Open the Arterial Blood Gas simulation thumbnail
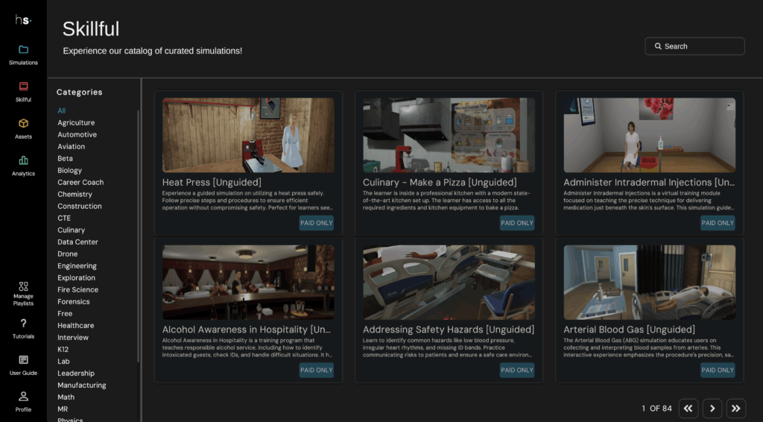 [649, 283]
